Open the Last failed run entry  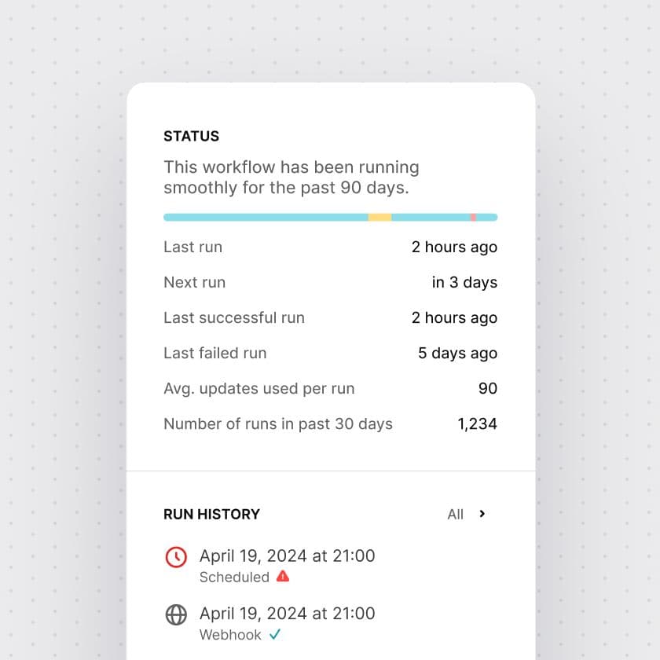[x=215, y=353]
